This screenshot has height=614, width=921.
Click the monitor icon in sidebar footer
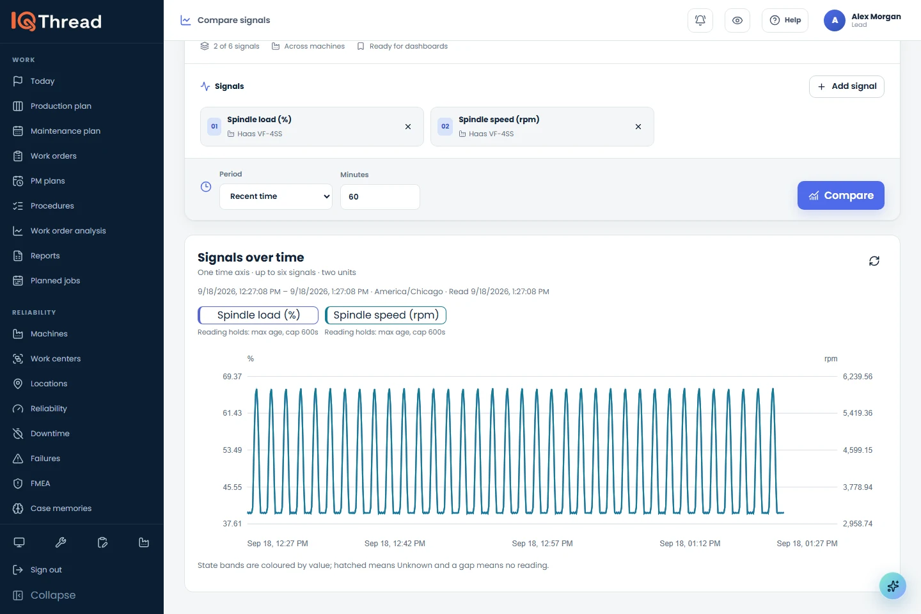click(19, 542)
